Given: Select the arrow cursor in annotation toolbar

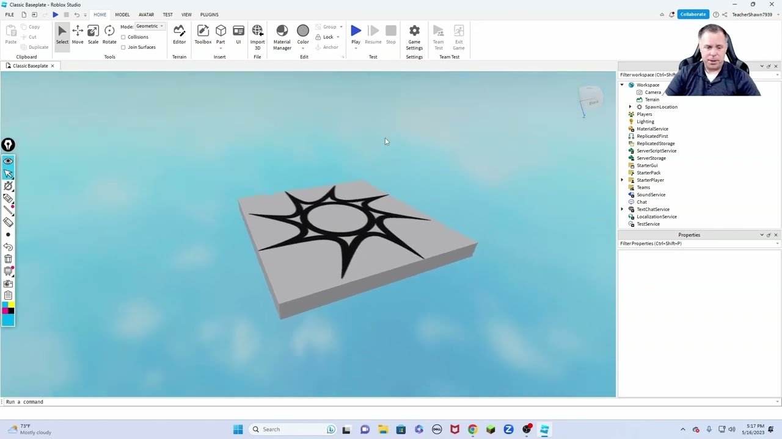Looking at the screenshot, I should pyautogui.click(x=8, y=174).
